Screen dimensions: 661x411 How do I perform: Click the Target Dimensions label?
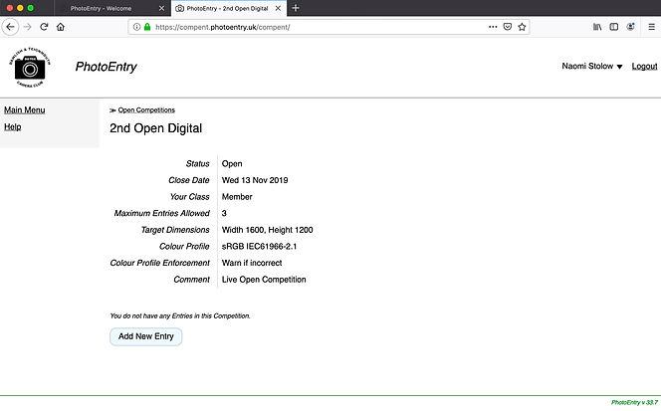[175, 230]
